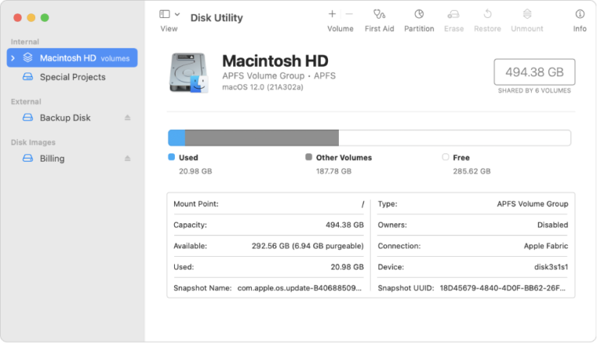Viewport: 597px width, 344px height.
Task: Click the Mount Point slash value
Action: click(362, 205)
